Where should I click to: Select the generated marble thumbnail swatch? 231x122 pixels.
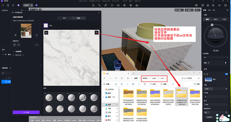(46, 25)
